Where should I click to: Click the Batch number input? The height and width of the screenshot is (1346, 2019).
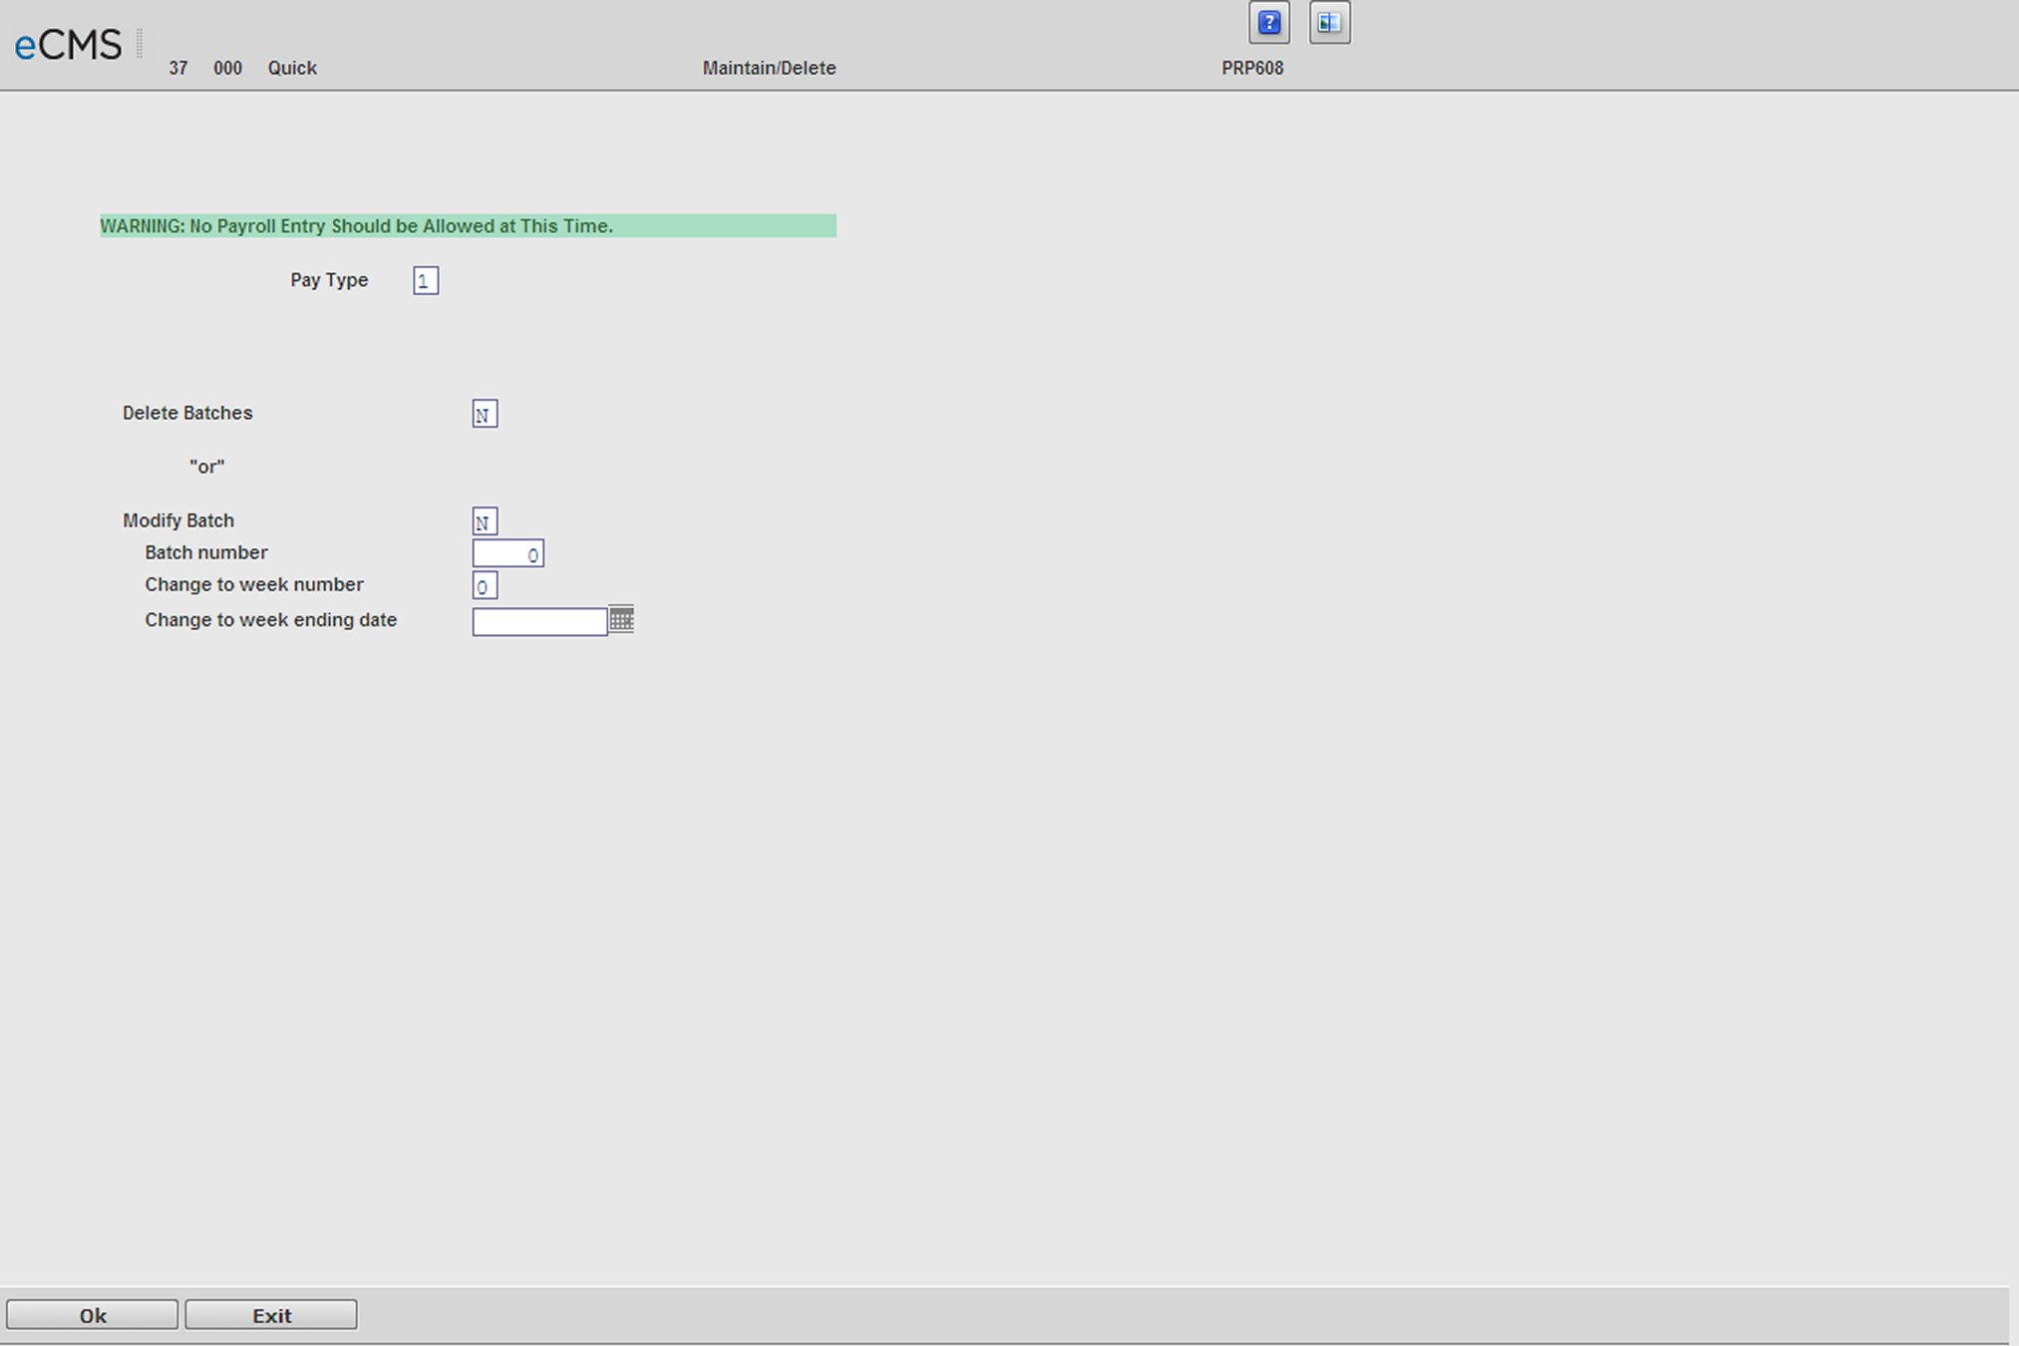coord(507,553)
